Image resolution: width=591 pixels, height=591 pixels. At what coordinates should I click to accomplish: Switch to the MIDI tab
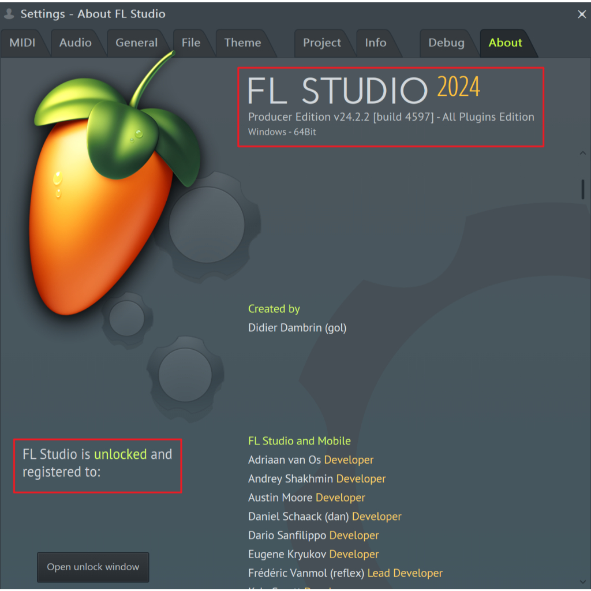click(x=23, y=43)
